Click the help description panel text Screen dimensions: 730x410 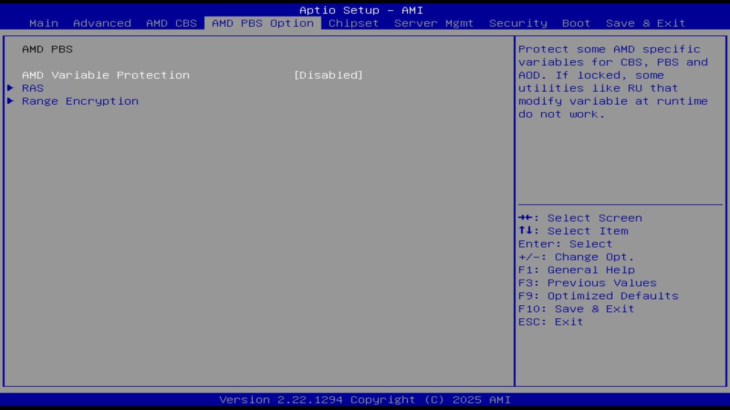tap(612, 81)
